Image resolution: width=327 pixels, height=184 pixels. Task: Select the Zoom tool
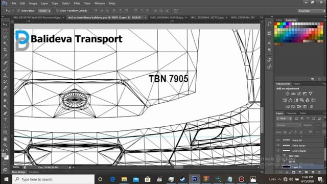click(5, 145)
